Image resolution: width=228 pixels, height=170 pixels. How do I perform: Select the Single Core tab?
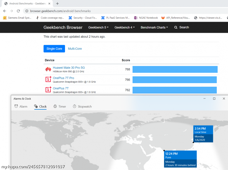(x=54, y=49)
